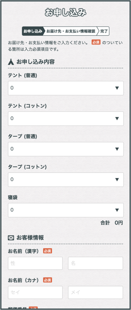Open the テント (コットン) quantity dropdown

pos(66,118)
